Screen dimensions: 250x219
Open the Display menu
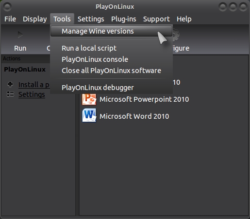[x=35, y=19]
